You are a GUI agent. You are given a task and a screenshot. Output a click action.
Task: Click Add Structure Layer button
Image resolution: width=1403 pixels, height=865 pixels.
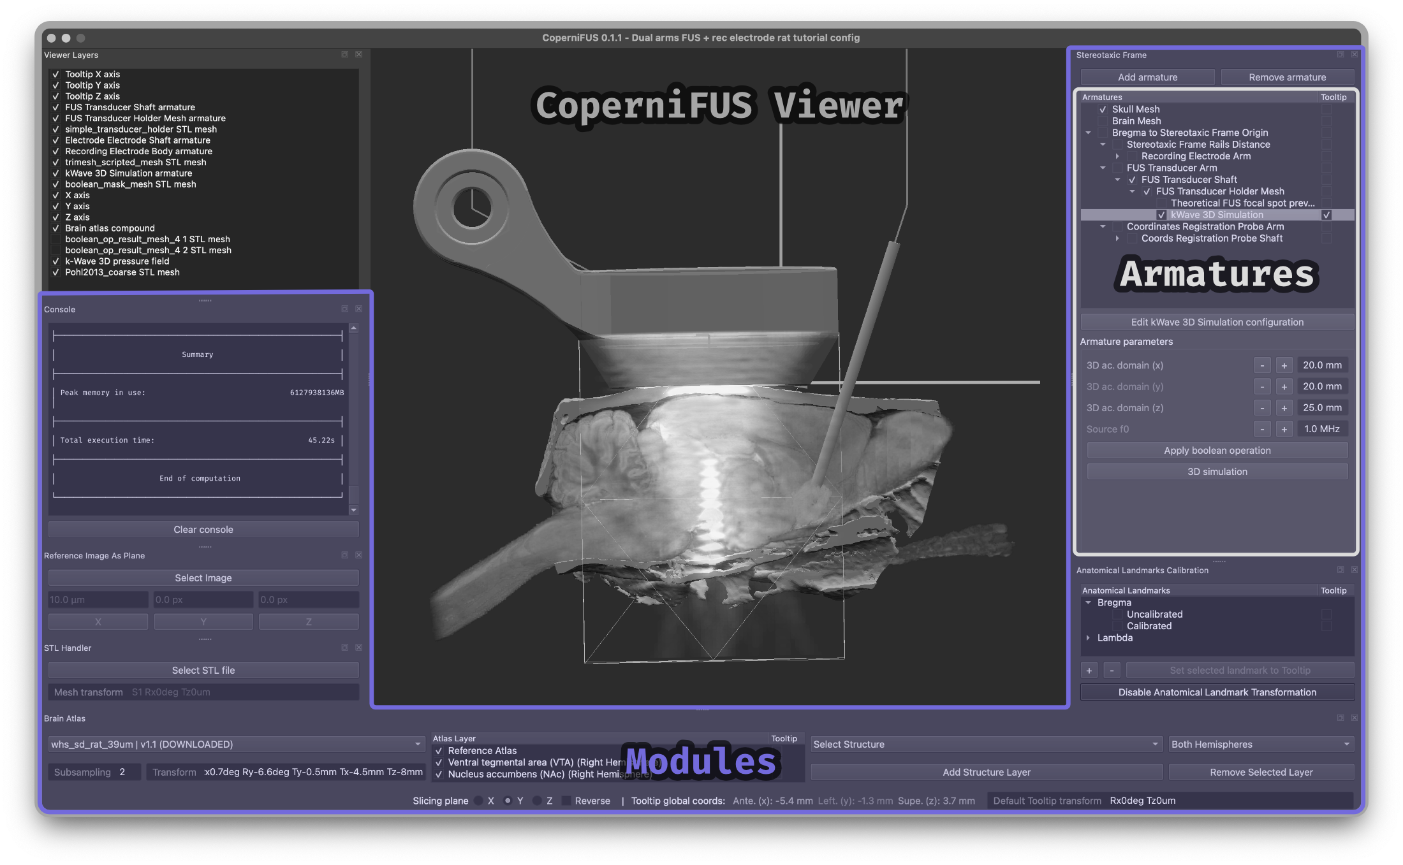point(987,773)
